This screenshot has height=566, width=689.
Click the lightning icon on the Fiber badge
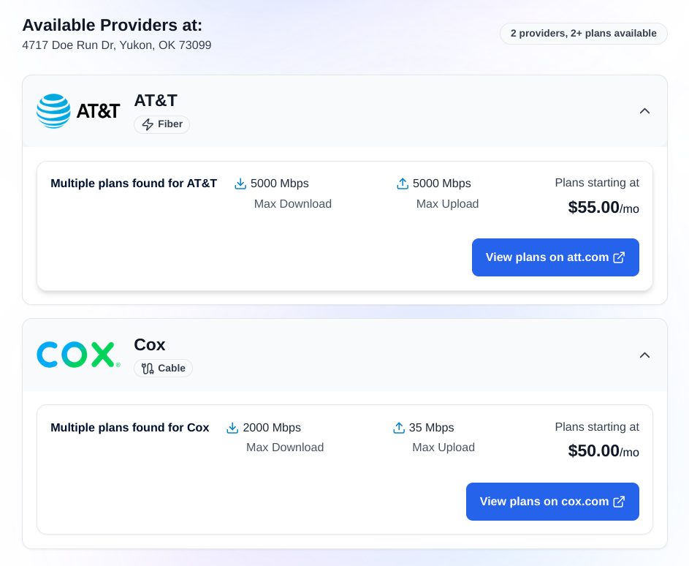click(148, 124)
